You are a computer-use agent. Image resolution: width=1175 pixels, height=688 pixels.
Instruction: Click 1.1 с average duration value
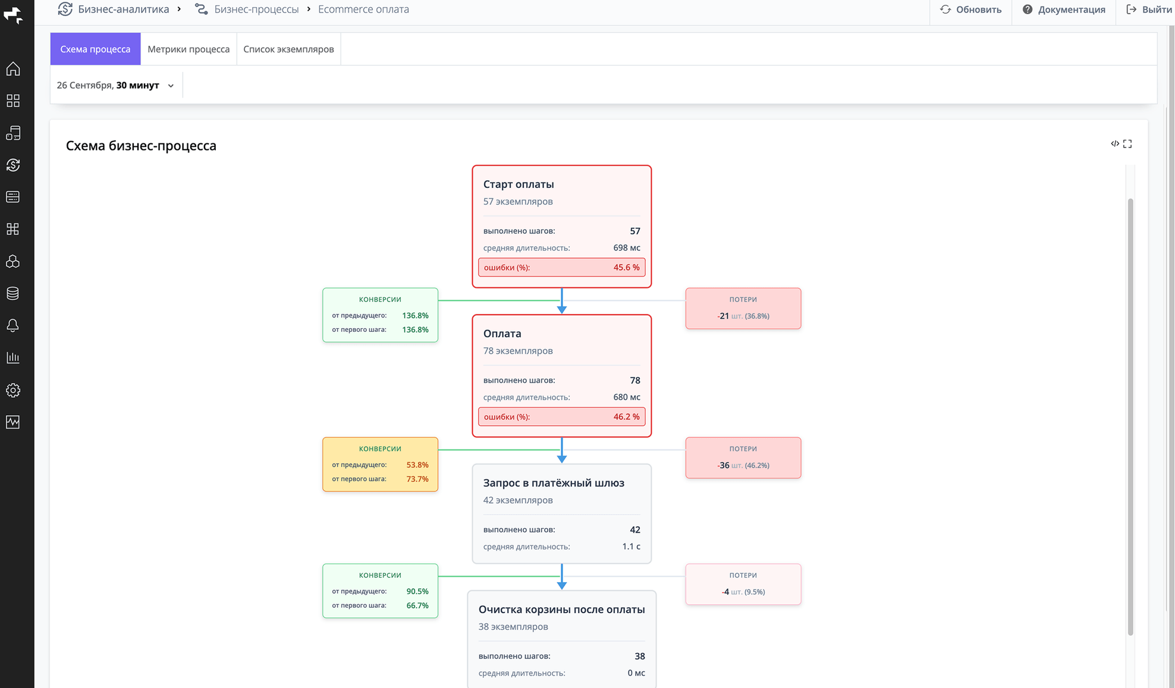[632, 546]
